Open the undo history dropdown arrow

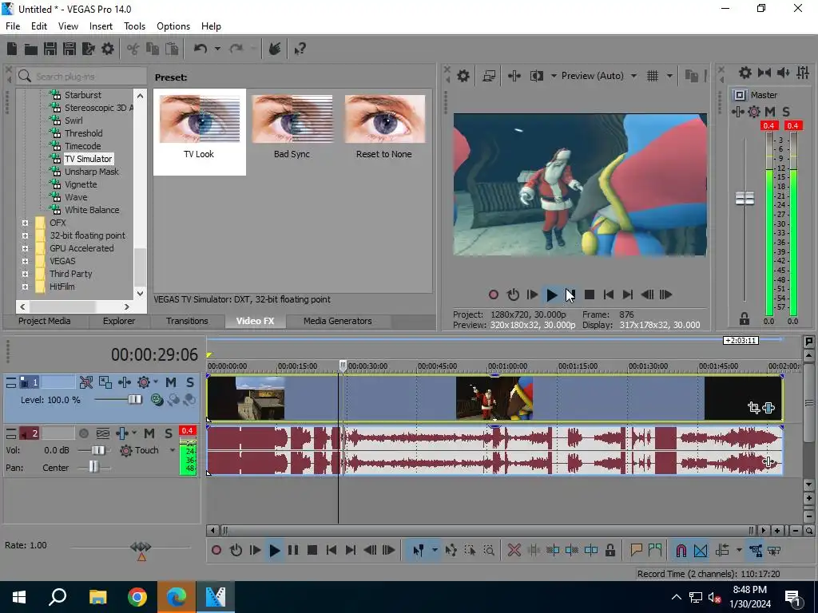(217, 49)
